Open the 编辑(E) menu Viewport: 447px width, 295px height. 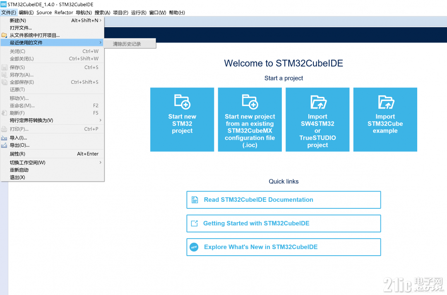(x=26, y=12)
